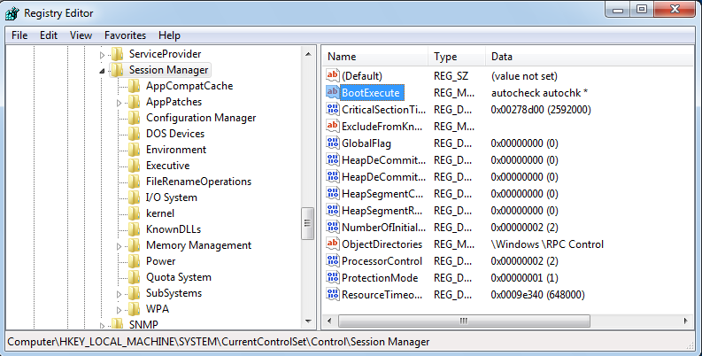Sort values by the Name column header
The height and width of the screenshot is (356, 702).
pos(374,56)
